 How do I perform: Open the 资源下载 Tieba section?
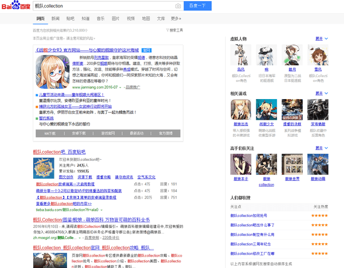pyautogui.click(x=85, y=177)
